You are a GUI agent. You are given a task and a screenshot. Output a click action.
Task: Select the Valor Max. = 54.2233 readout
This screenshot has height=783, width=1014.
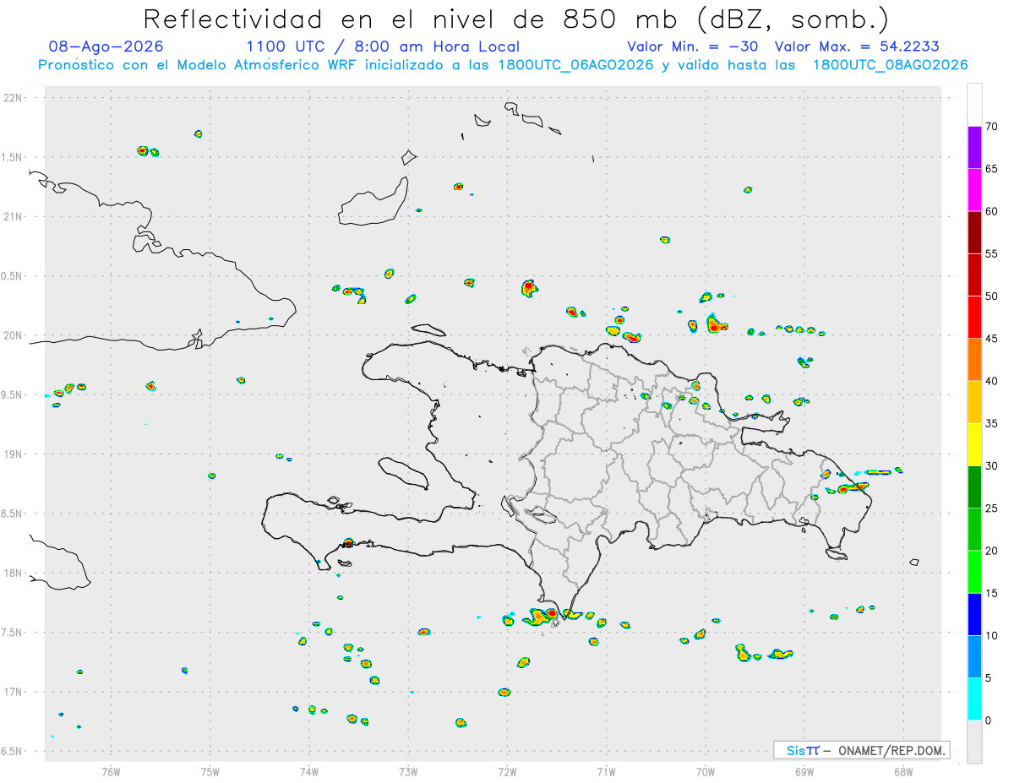tap(857, 46)
